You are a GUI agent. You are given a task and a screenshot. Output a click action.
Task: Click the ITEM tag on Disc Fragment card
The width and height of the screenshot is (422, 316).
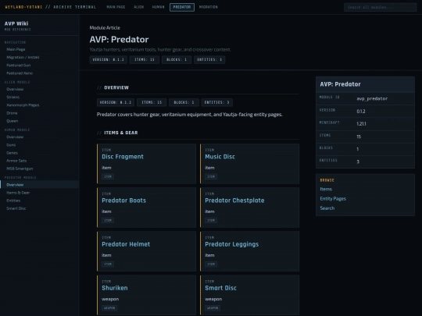click(x=108, y=176)
